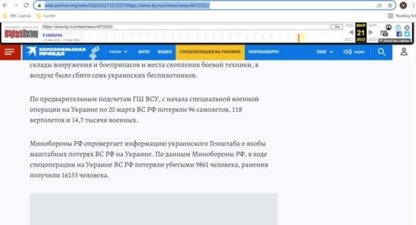Open Wayback Machine help icon
Screen dimensions: 416x225
398,28
